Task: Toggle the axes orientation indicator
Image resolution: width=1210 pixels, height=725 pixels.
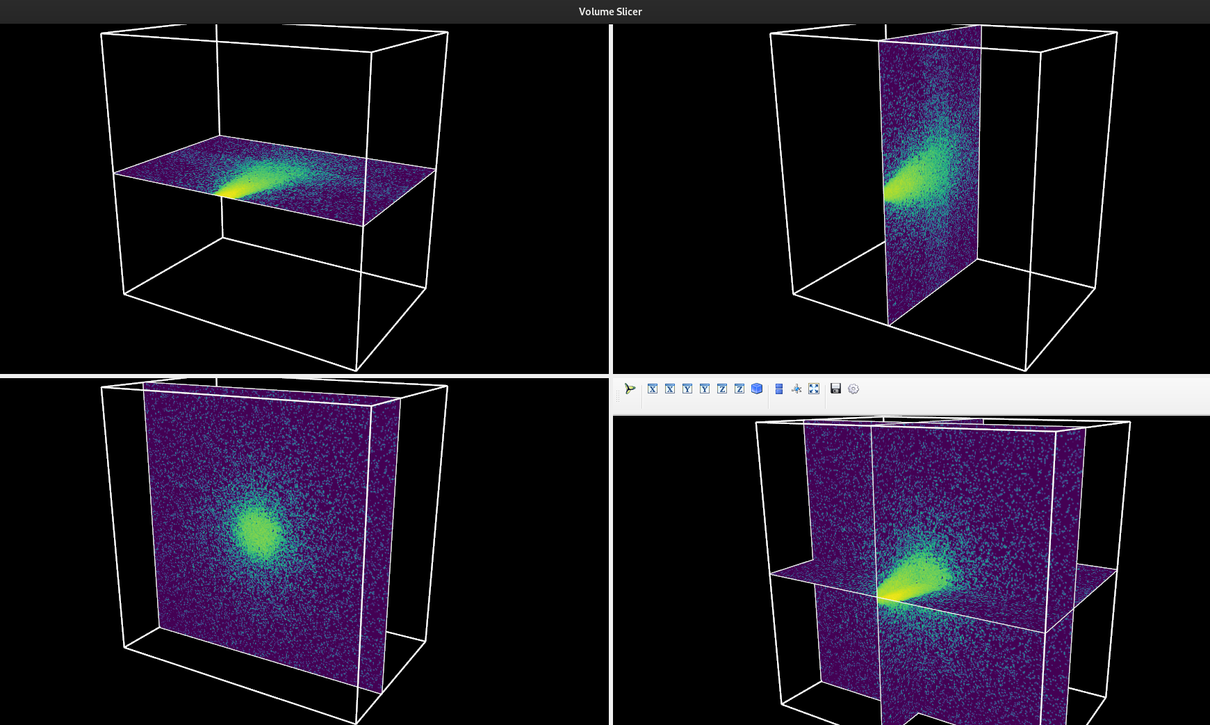Action: (x=796, y=389)
